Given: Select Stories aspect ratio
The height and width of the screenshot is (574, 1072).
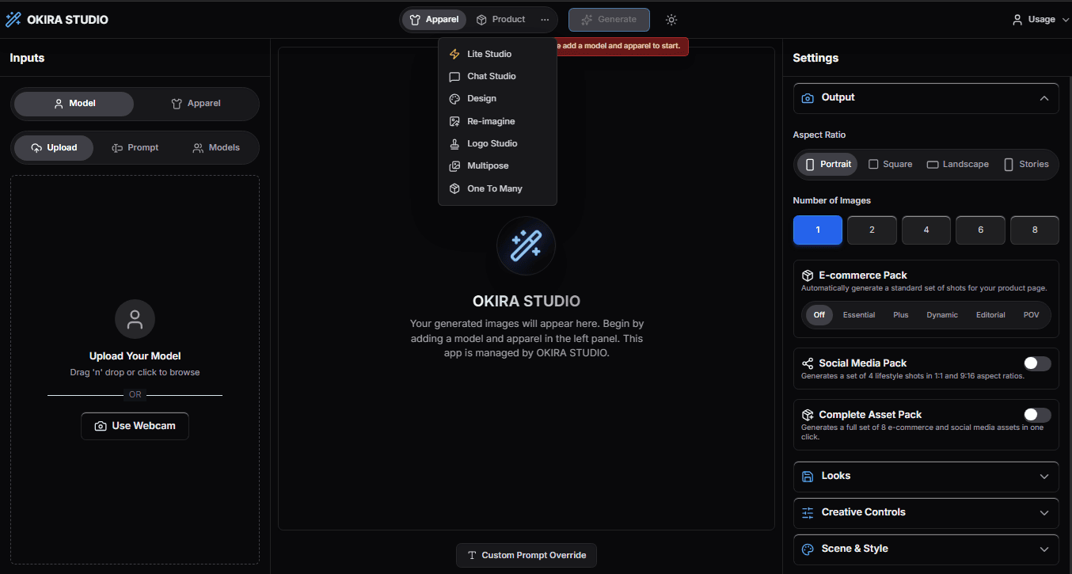Looking at the screenshot, I should [x=1026, y=165].
